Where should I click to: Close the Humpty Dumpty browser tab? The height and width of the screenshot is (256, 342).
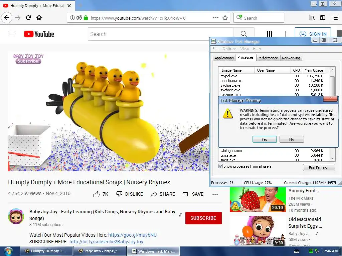(x=69, y=6)
